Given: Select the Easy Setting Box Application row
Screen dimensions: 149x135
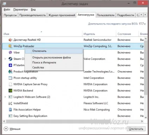Looking at the screenshot, I should tap(73, 116).
